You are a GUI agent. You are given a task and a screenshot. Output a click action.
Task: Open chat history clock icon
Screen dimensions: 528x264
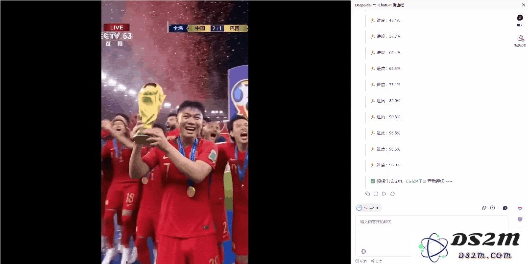coord(492,208)
